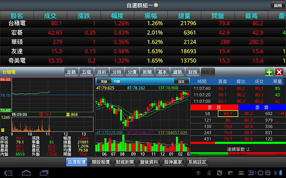Sort by 幅度 column header
The height and width of the screenshot is (178, 286).
click(x=117, y=16)
